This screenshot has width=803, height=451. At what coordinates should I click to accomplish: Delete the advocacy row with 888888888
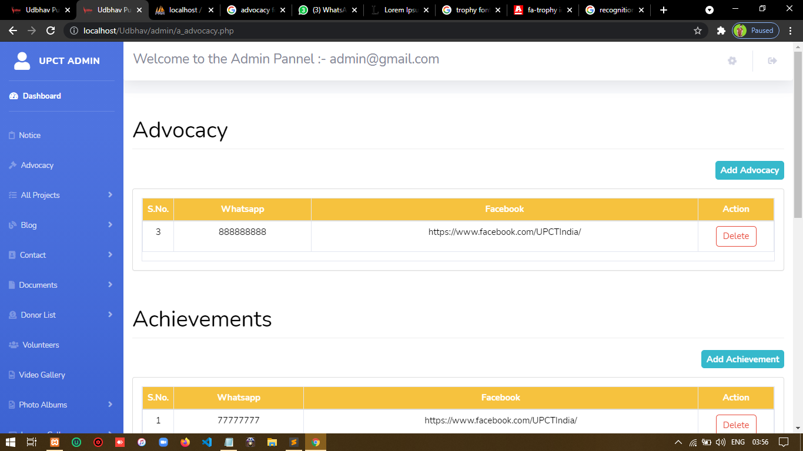736,236
